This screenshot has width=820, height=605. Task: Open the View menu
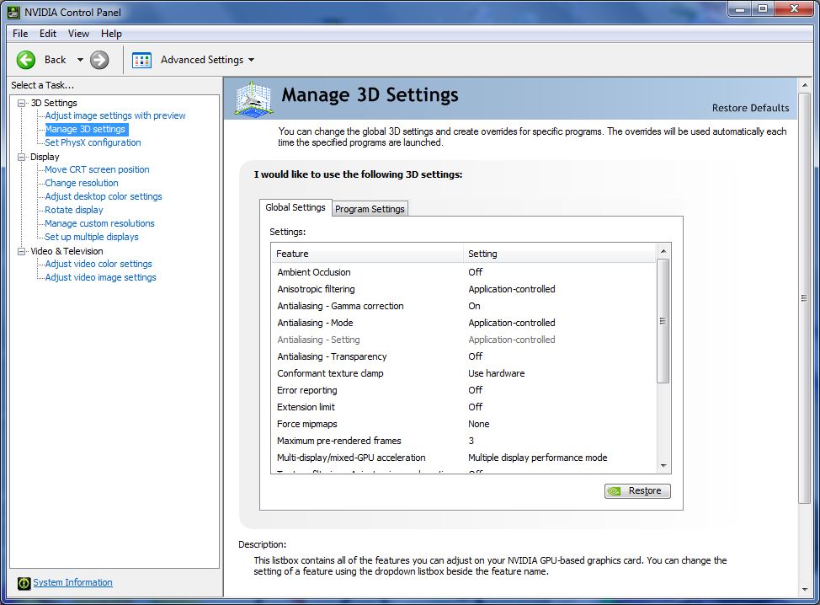[x=78, y=34]
